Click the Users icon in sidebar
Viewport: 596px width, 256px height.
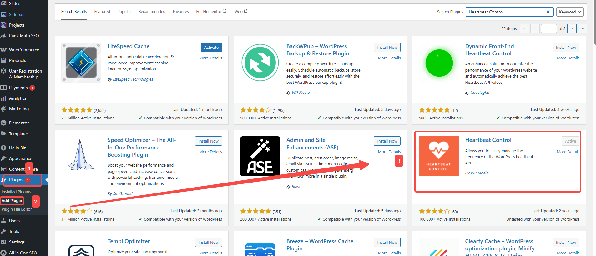pos(4,221)
